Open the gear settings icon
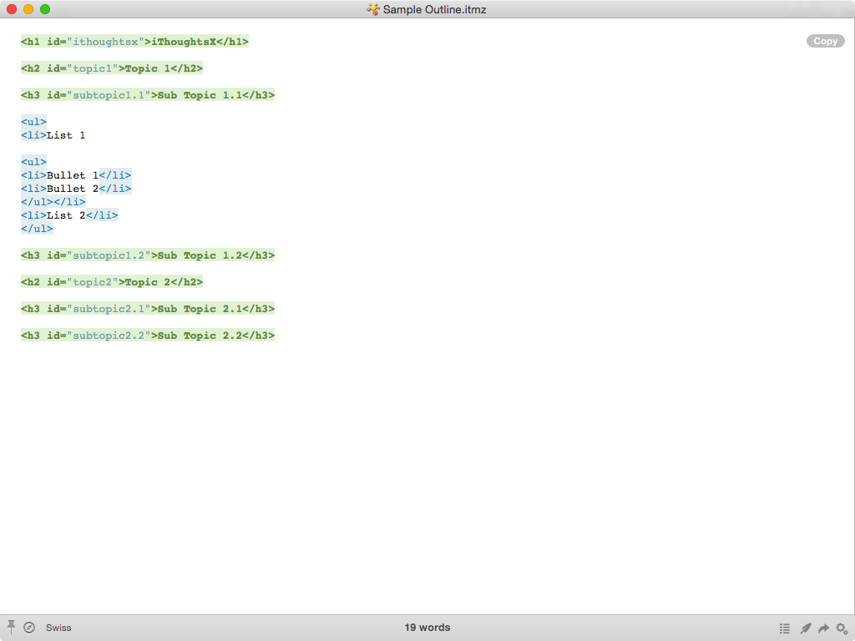This screenshot has width=855, height=641. 842,628
